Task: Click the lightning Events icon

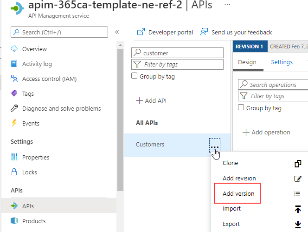Action: (x=14, y=123)
